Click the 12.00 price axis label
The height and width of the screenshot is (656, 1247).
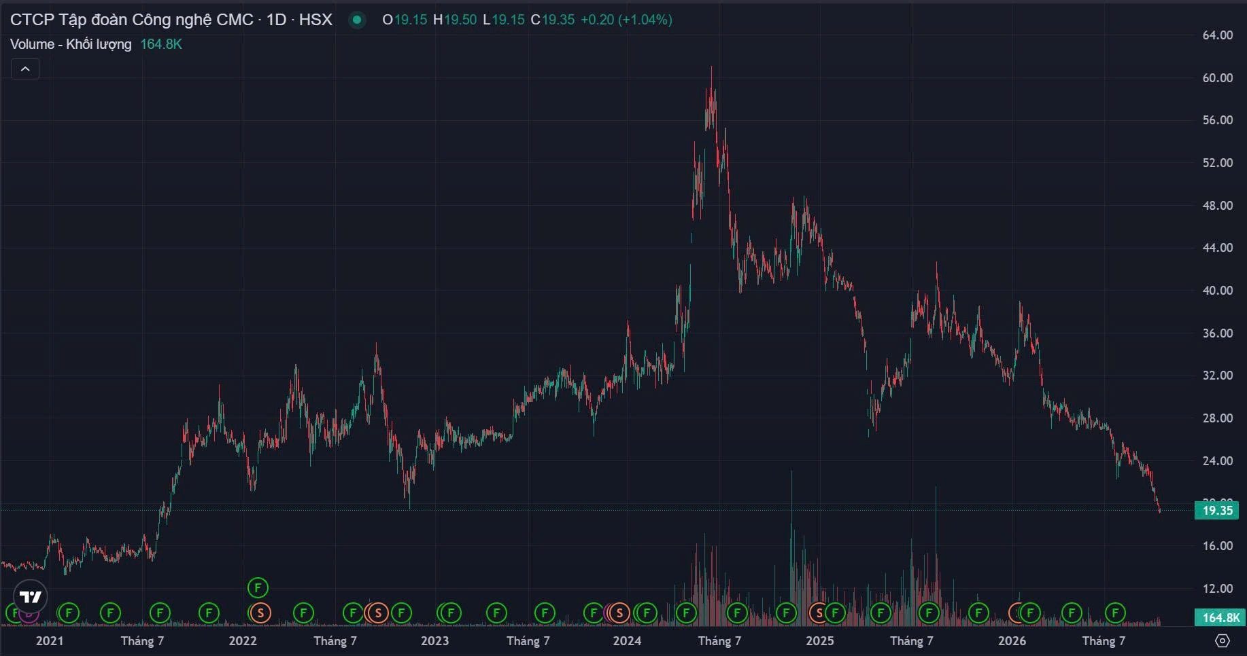[1217, 589]
